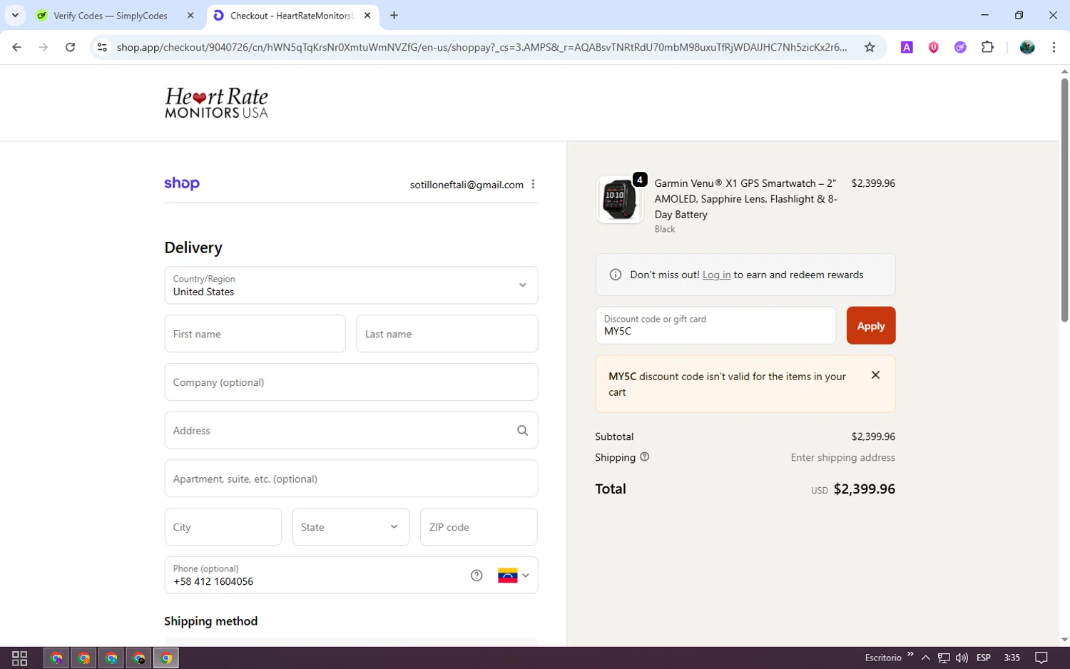Click the phone help question icon
The width and height of the screenshot is (1070, 669).
[x=477, y=576]
